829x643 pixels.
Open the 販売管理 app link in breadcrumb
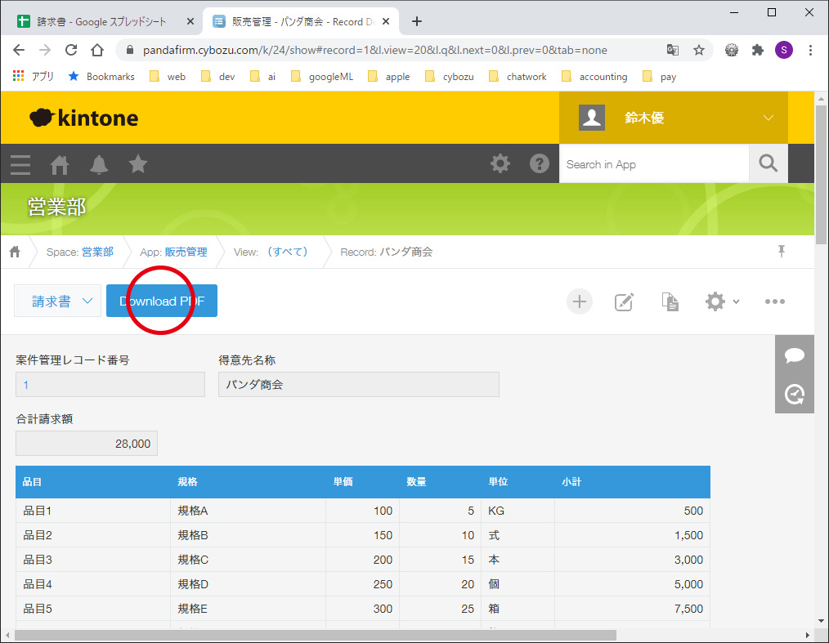point(186,252)
